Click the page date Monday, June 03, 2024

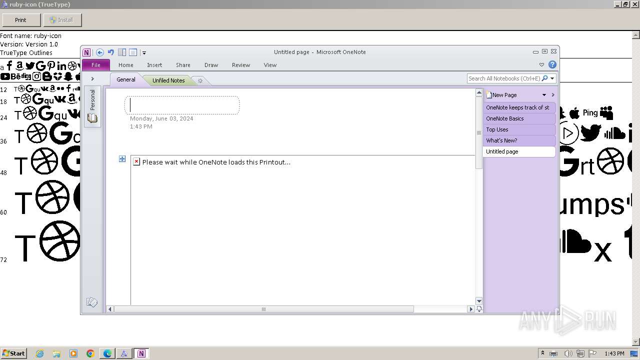pos(161,118)
